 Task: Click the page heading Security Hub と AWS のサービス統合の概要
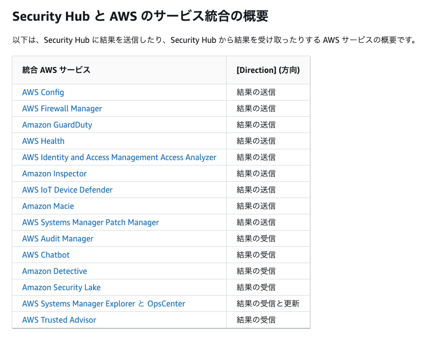(x=140, y=16)
